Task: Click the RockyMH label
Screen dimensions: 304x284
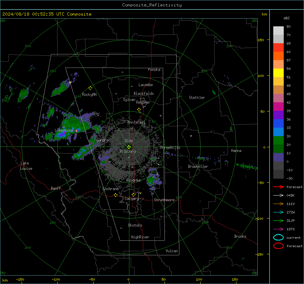Action: [89, 95]
